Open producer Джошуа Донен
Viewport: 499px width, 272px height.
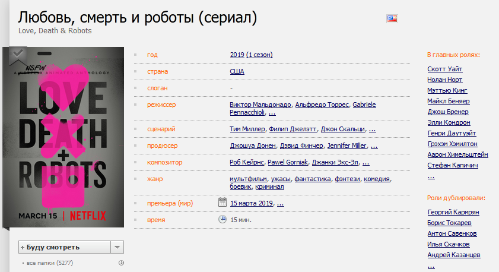click(x=253, y=146)
